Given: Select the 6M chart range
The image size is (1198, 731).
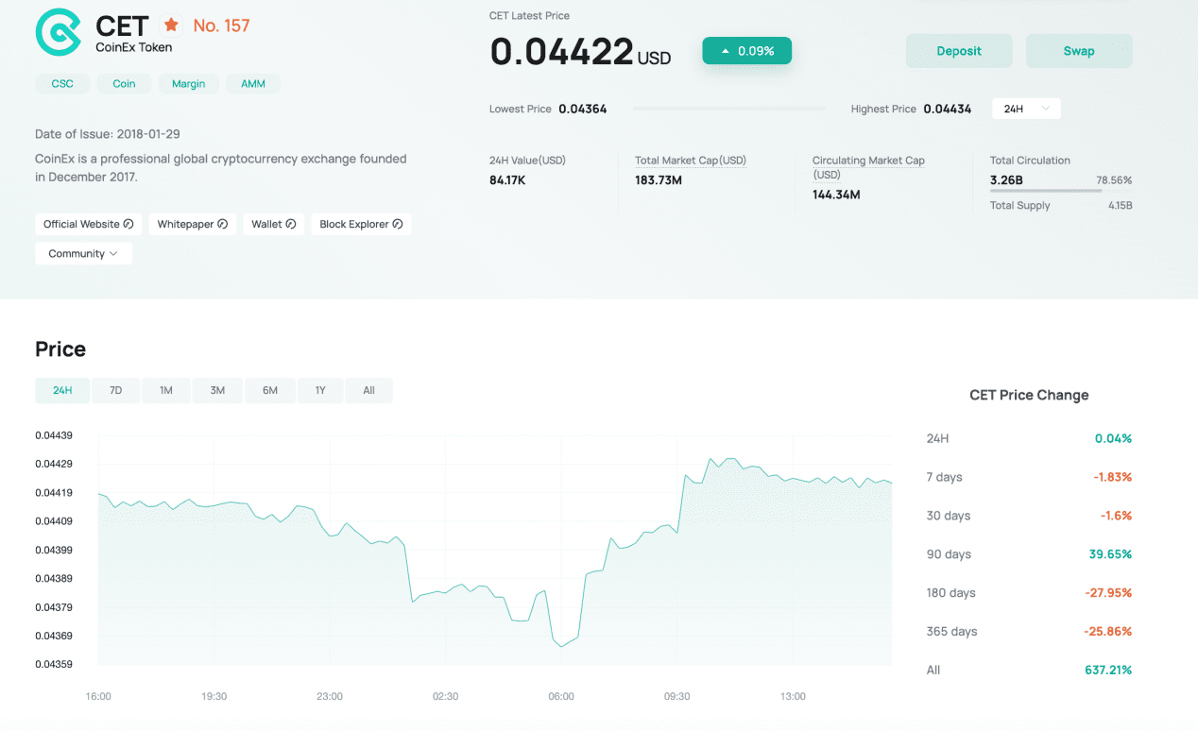Looking at the screenshot, I should 270,390.
